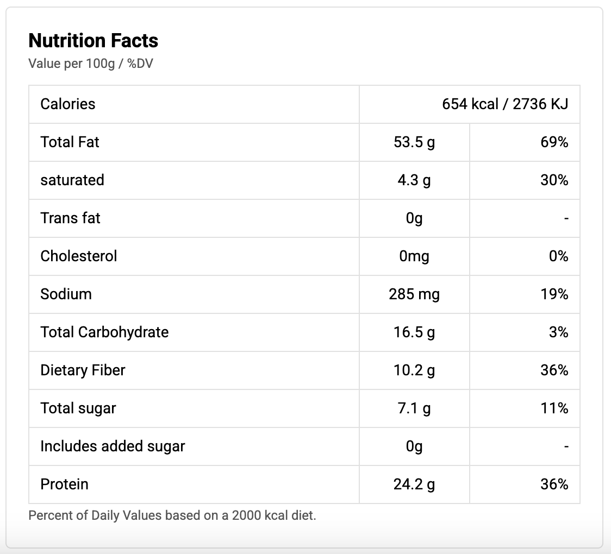611x554 pixels.
Task: Click the 16.5 g carbohydrate amount
Action: pos(414,332)
